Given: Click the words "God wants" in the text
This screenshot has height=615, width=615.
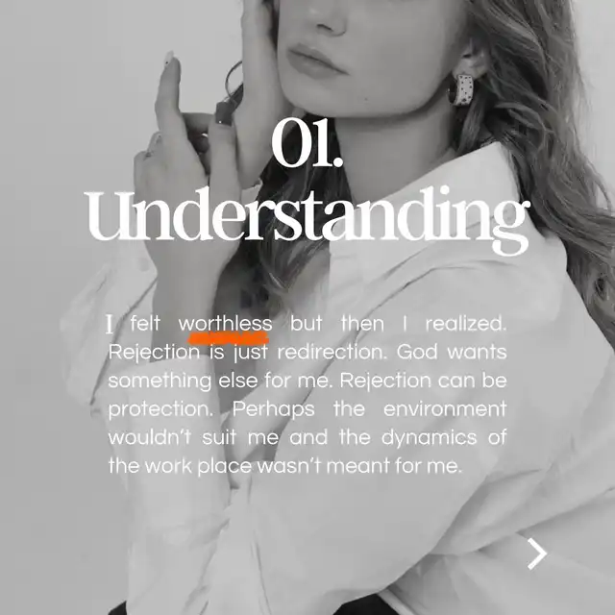Looking at the screenshot, I should [x=452, y=353].
